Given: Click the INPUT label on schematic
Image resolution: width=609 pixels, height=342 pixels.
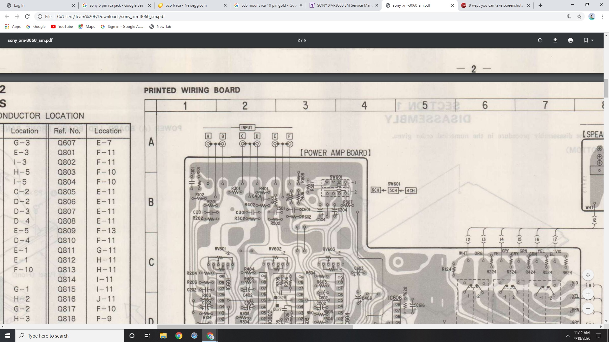Looking at the screenshot, I should point(247,128).
